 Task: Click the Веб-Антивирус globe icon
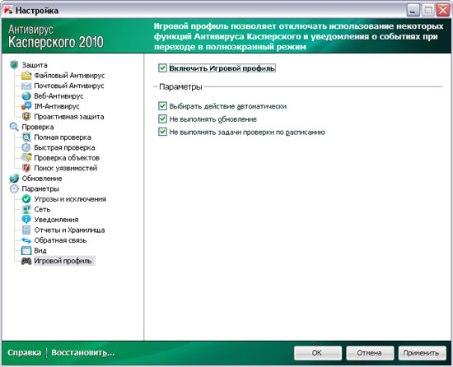pyautogui.click(x=26, y=96)
